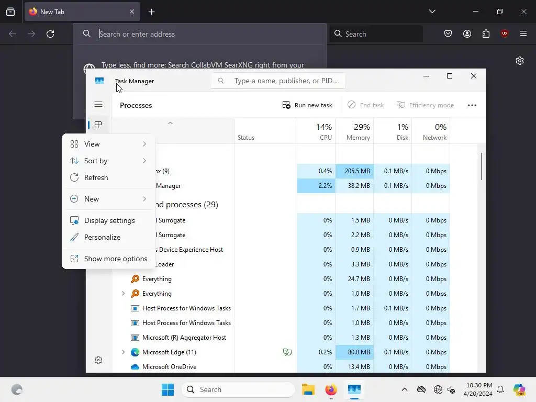Screen dimensions: 536x402
Task: Click the 205.5 MB memory cell
Action: click(354, 171)
